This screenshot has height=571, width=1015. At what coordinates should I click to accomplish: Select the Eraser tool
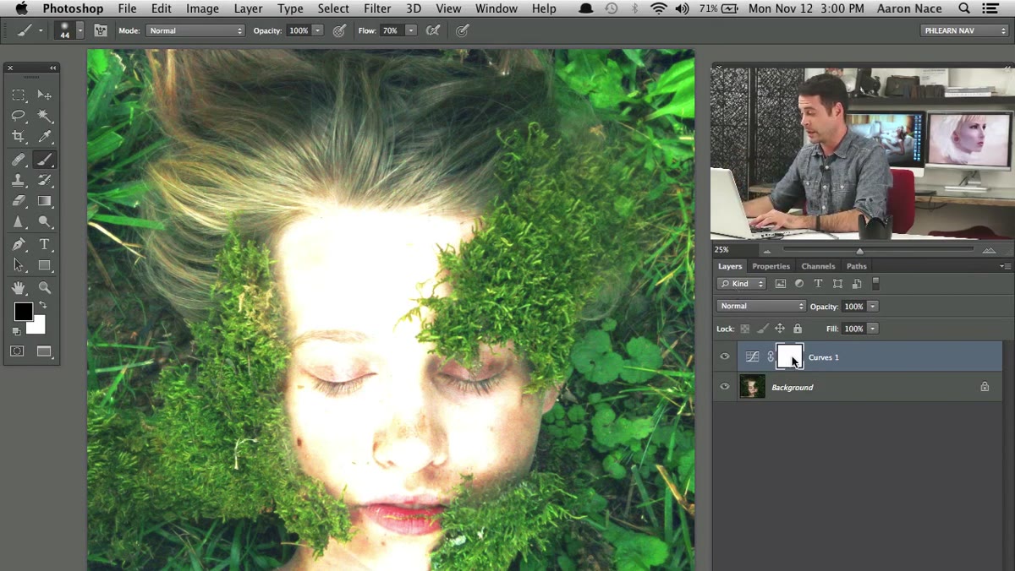point(19,201)
